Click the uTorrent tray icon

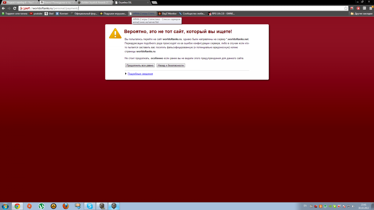[325, 206]
